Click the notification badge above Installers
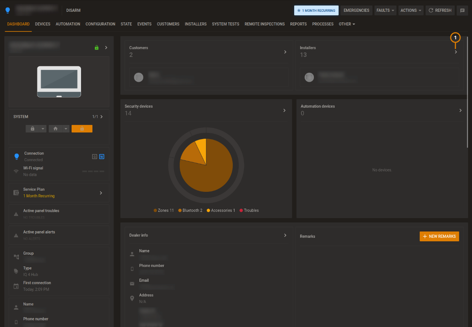Image resolution: width=472 pixels, height=327 pixels. (x=455, y=38)
